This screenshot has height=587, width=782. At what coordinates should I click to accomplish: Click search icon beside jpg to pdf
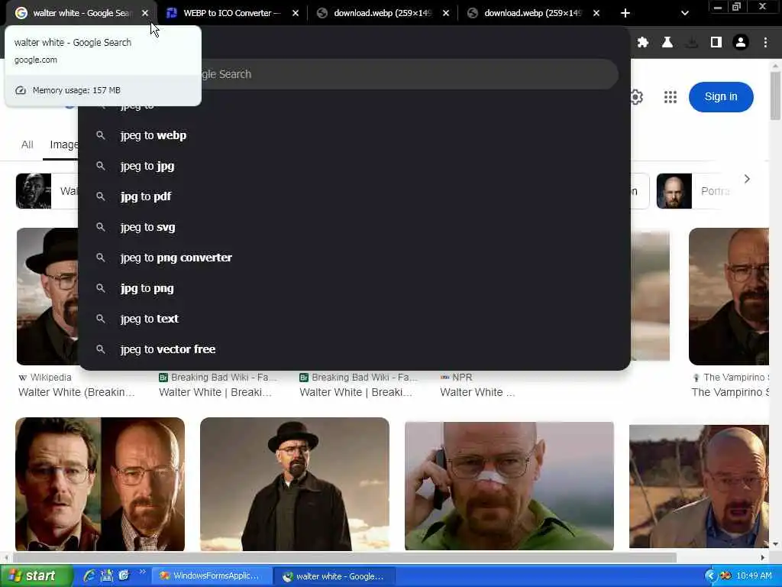pos(100,196)
